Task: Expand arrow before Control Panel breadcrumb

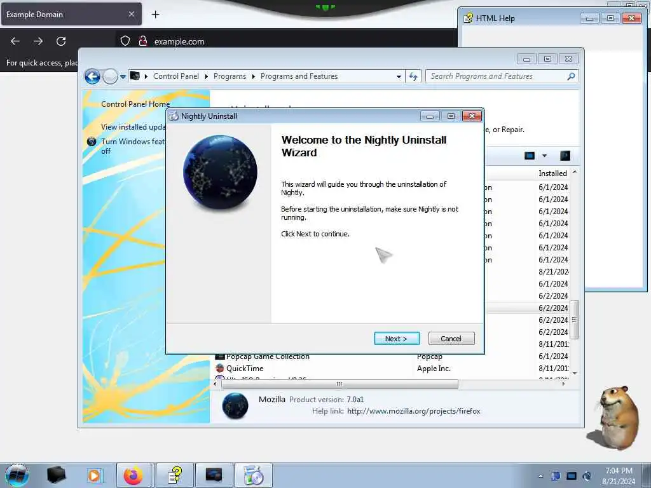Action: (x=146, y=76)
